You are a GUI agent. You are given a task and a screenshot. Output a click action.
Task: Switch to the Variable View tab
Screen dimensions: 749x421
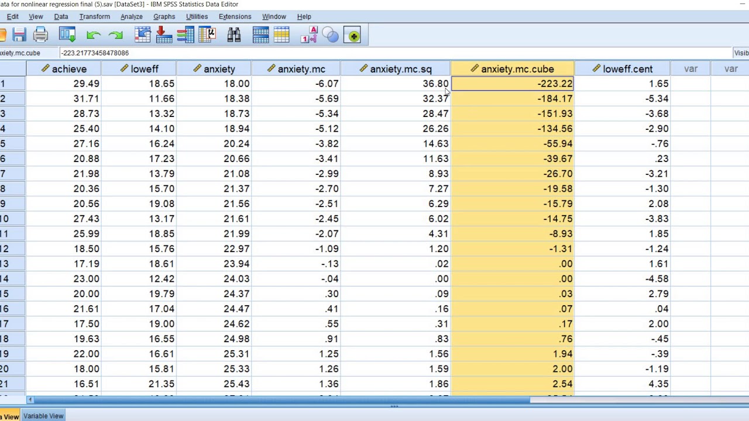click(44, 416)
